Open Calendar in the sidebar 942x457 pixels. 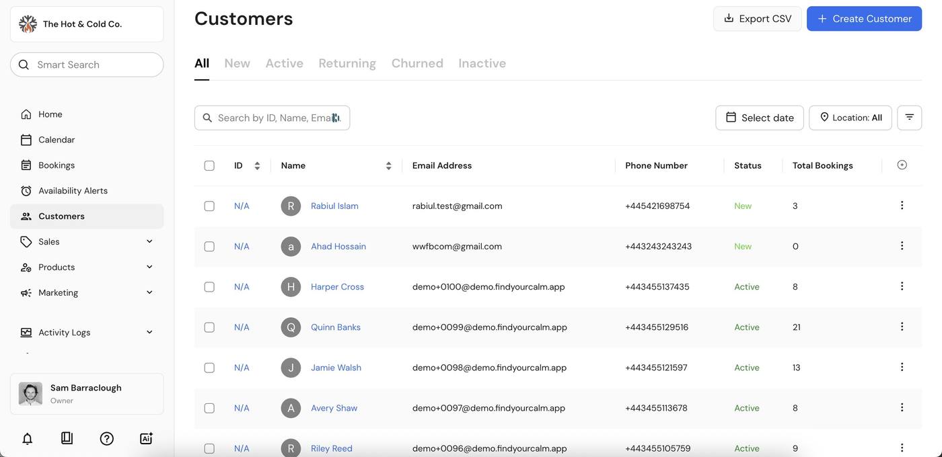(57, 140)
